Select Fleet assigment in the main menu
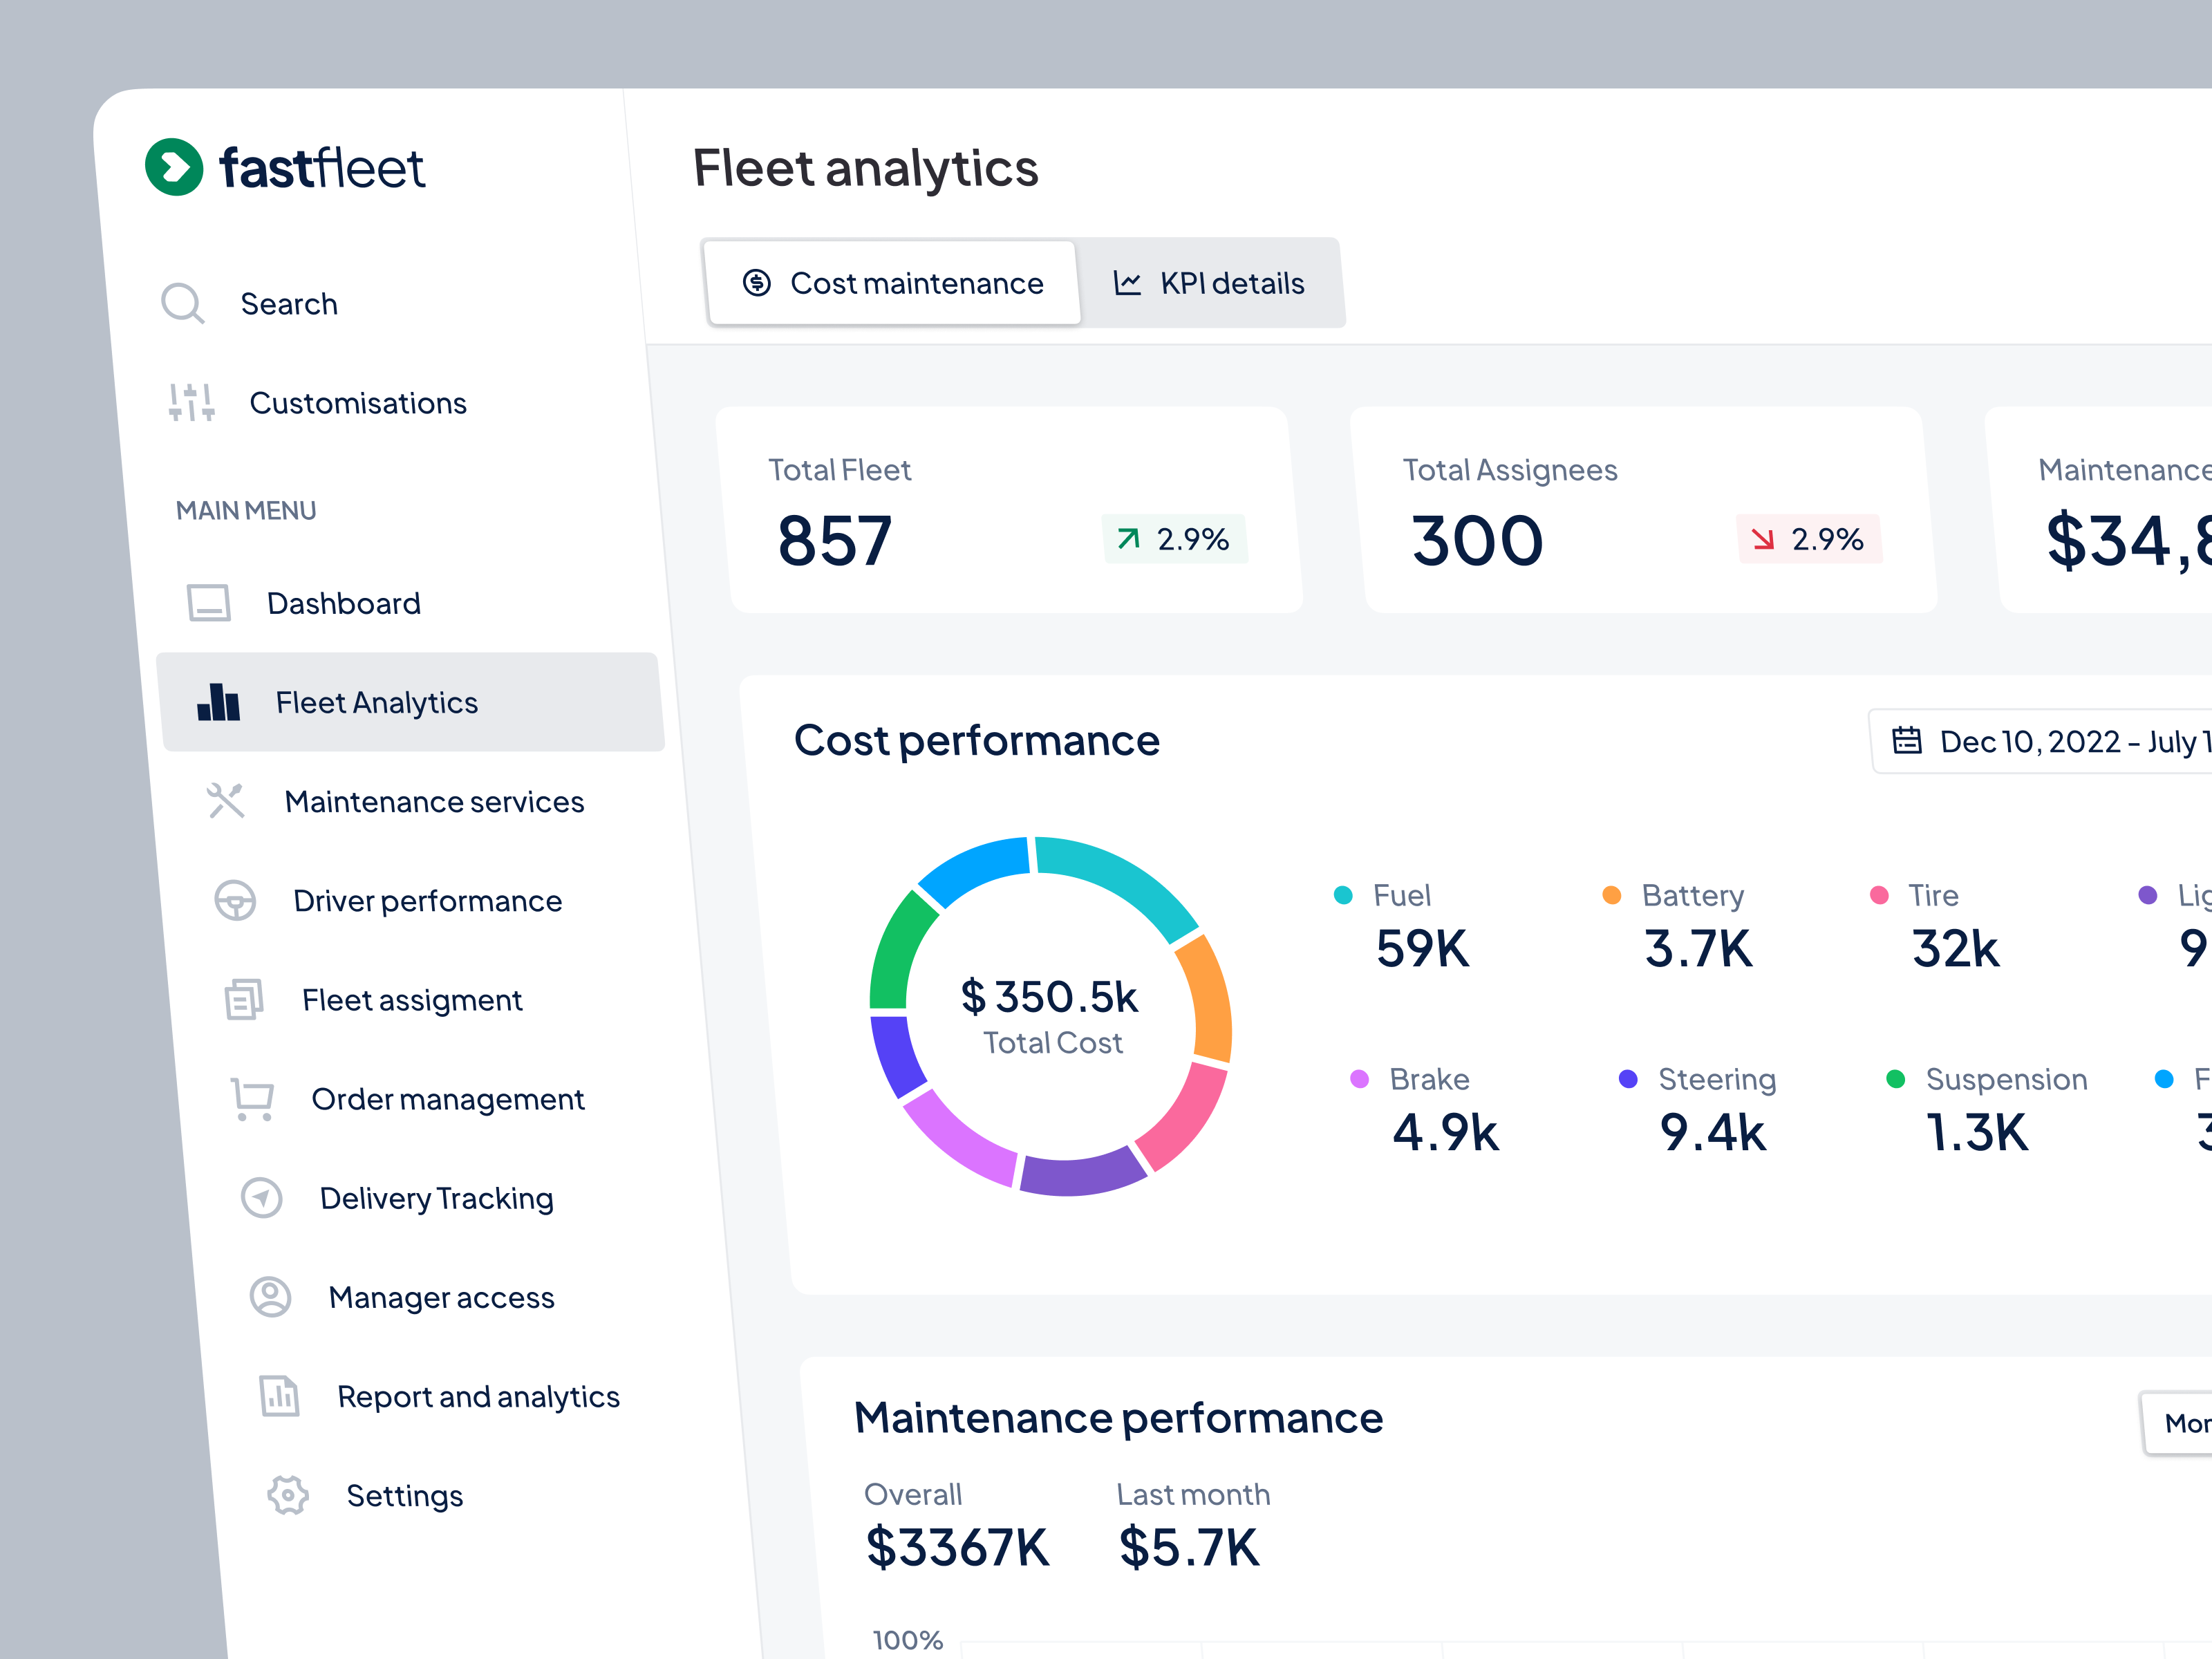Screen dimensions: 2212x1659 point(411,999)
